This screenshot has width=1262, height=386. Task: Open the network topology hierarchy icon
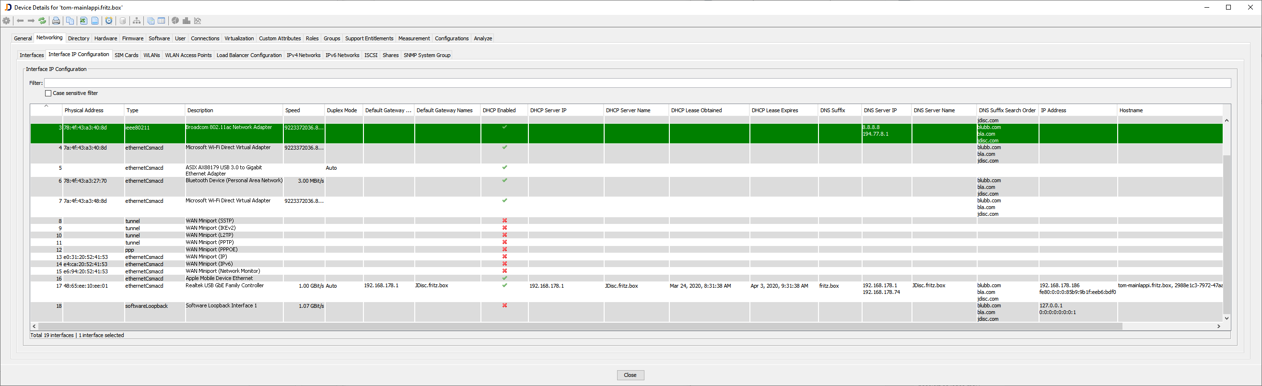pos(137,21)
